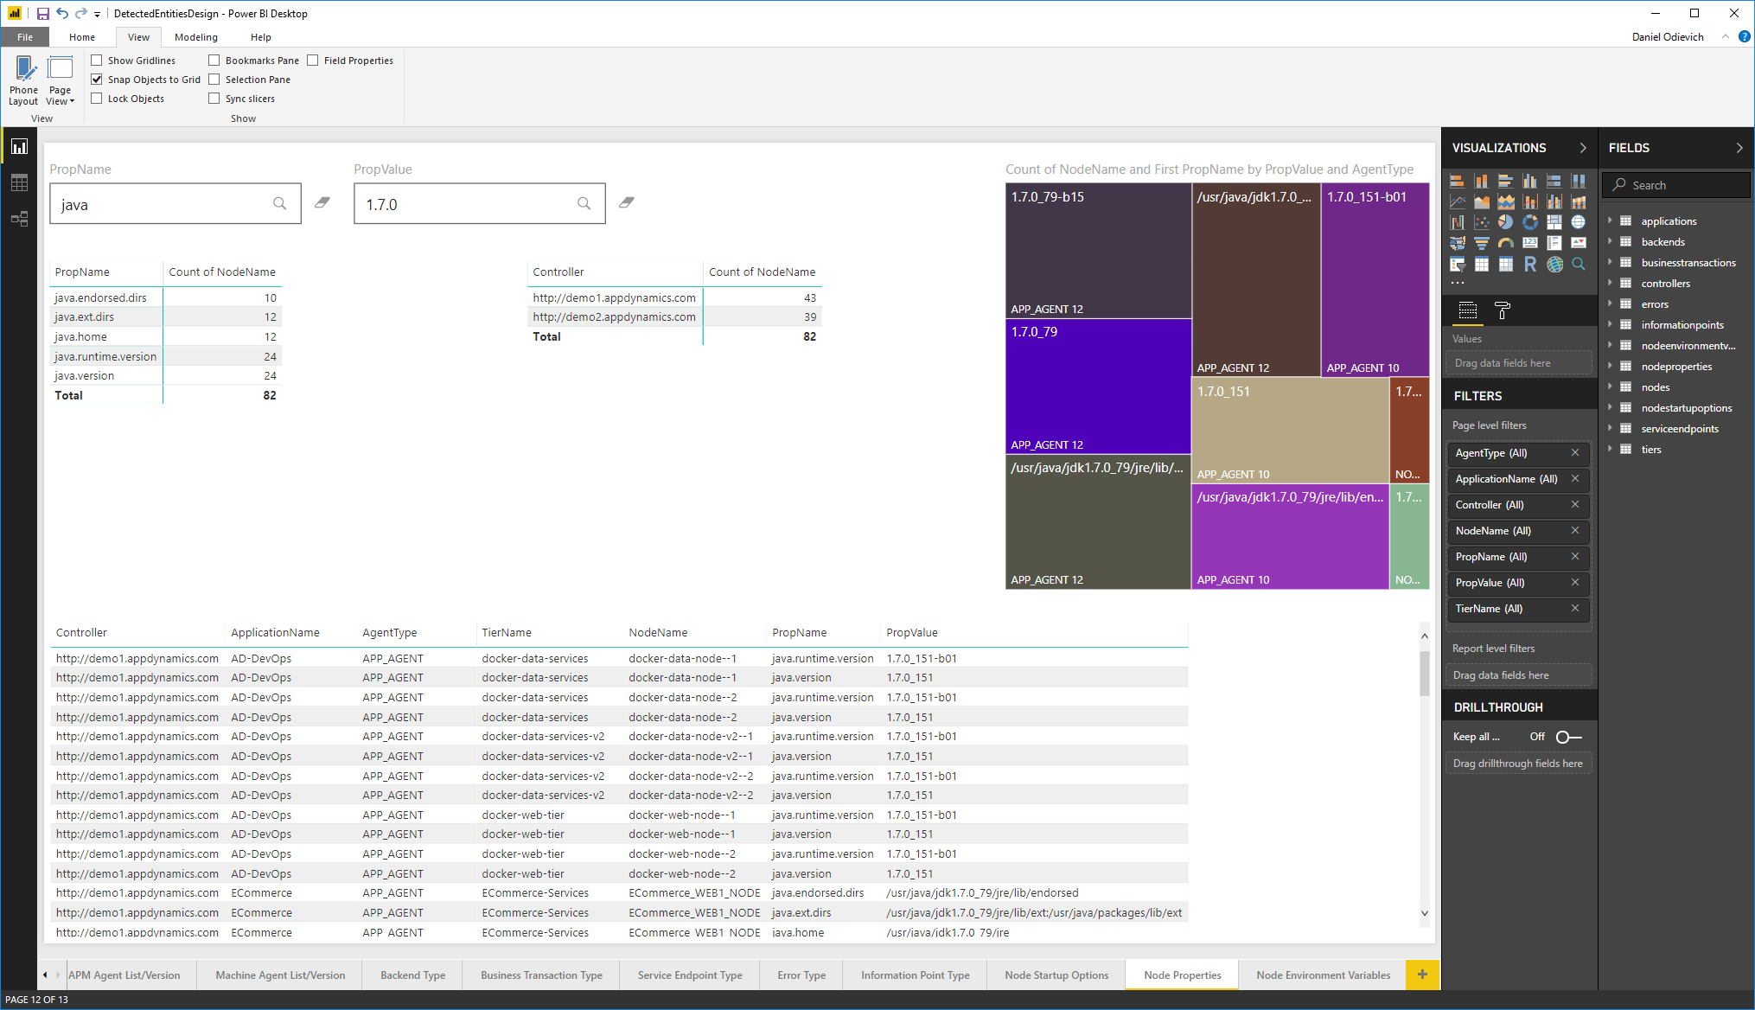Switch to the Data view icon
The width and height of the screenshot is (1755, 1010).
pos(19,183)
